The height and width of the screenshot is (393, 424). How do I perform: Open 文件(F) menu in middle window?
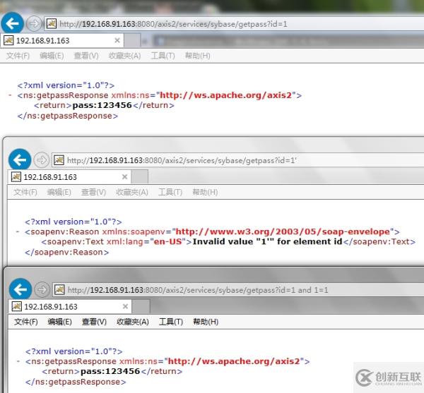click(25, 192)
